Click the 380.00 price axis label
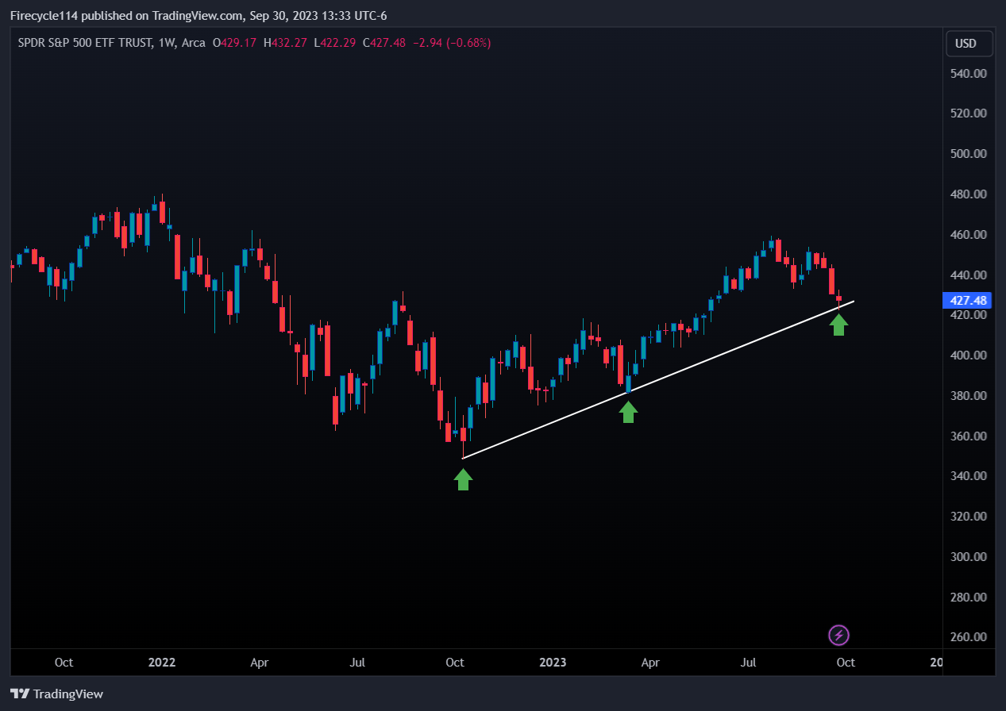The width and height of the screenshot is (1006, 711). 968,396
